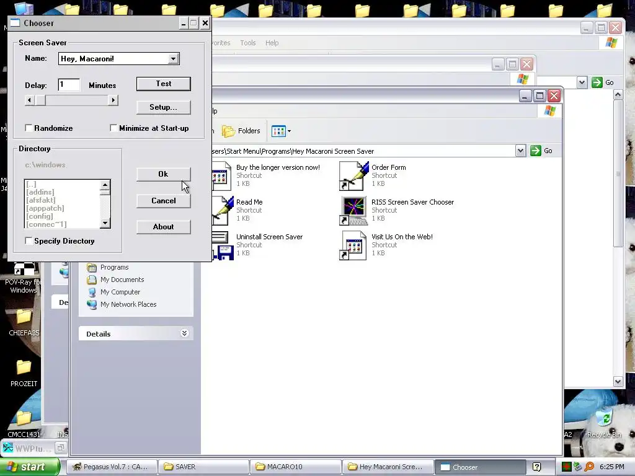Select the Uninstall Screen Saver icon

223,245
